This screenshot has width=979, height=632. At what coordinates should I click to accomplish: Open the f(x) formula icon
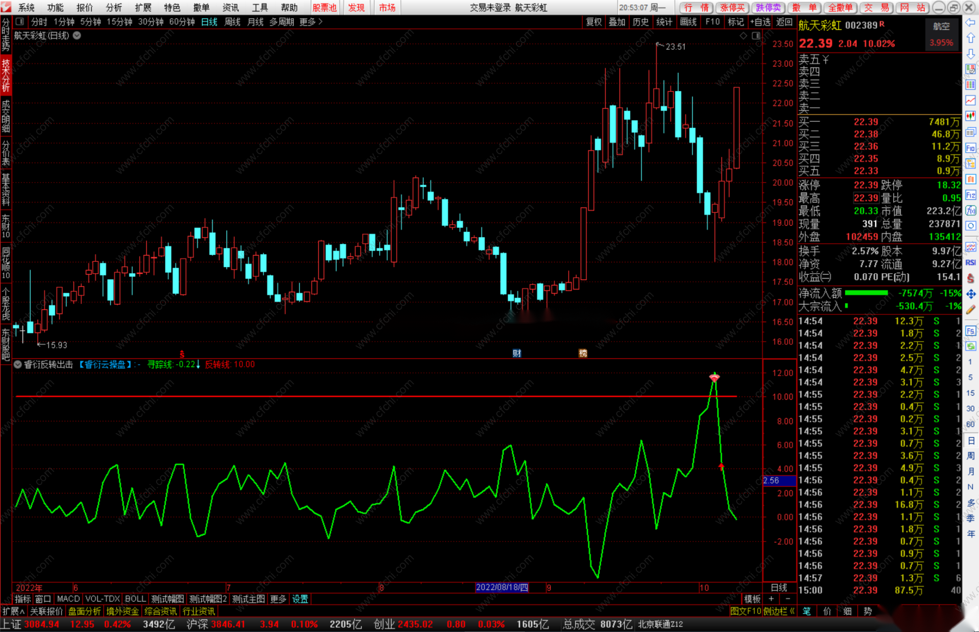tap(970, 211)
